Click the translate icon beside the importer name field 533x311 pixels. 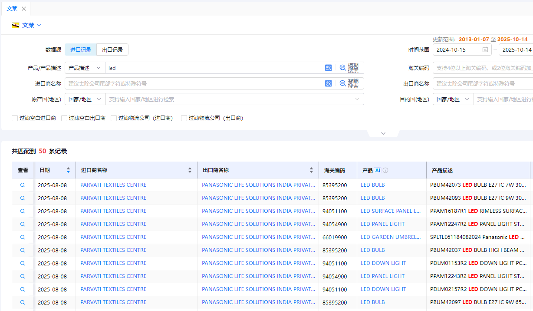(329, 83)
